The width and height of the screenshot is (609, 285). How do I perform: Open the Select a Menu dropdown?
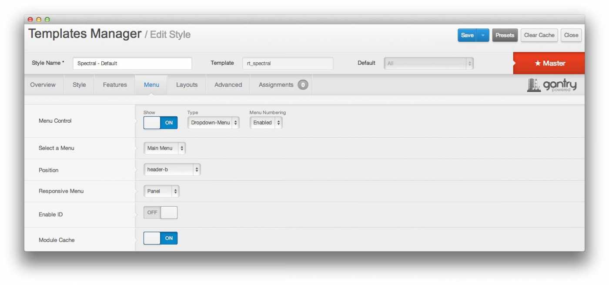coord(164,148)
